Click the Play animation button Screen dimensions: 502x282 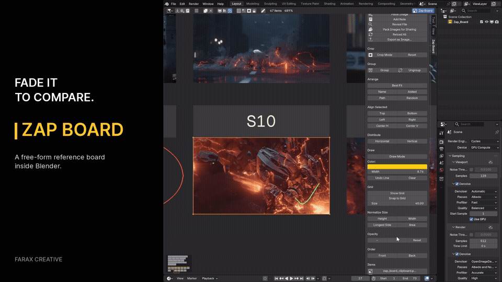coord(291,278)
